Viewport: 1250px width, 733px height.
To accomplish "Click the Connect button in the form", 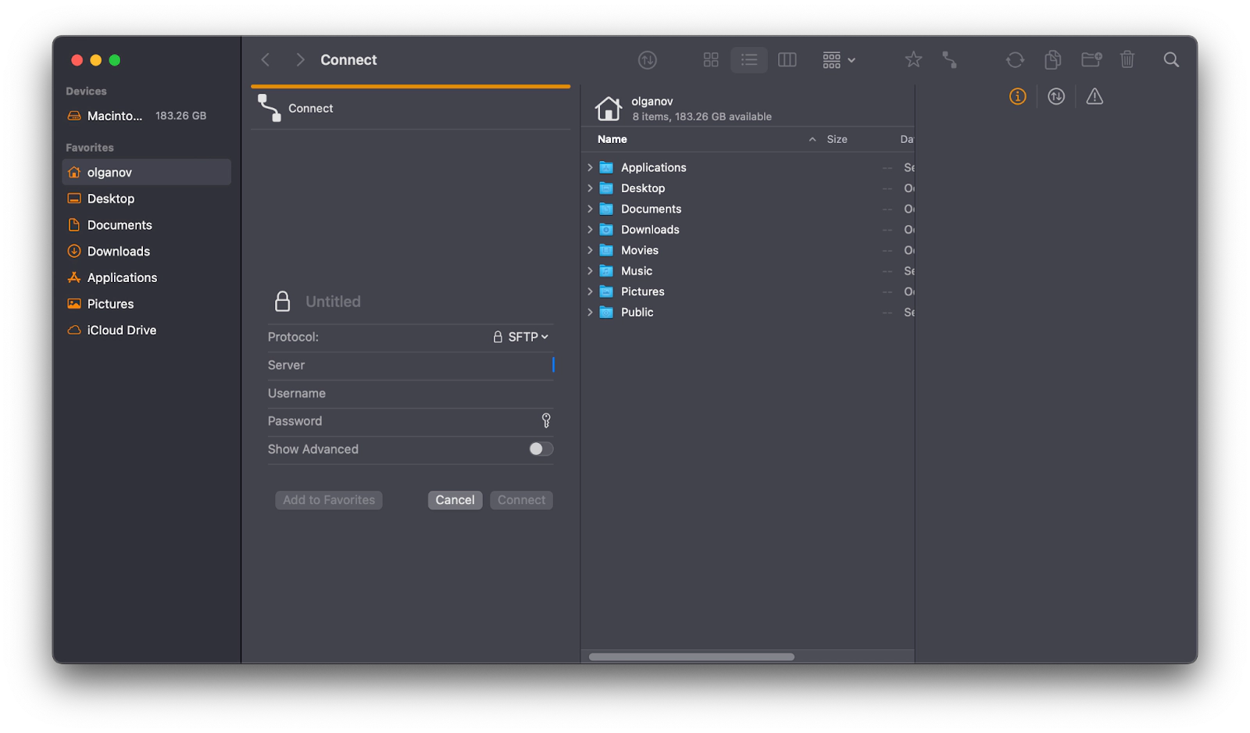I will [521, 500].
